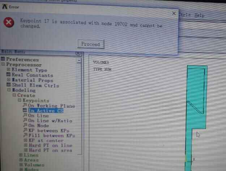Select In Active CS keypoint option
The height and width of the screenshot is (171, 226).
click(46, 111)
